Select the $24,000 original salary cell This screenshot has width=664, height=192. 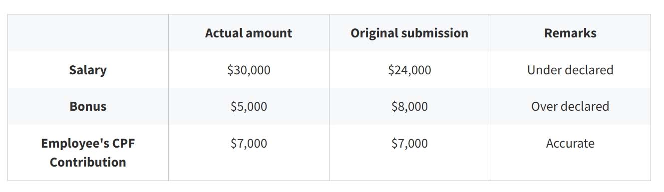[409, 70]
